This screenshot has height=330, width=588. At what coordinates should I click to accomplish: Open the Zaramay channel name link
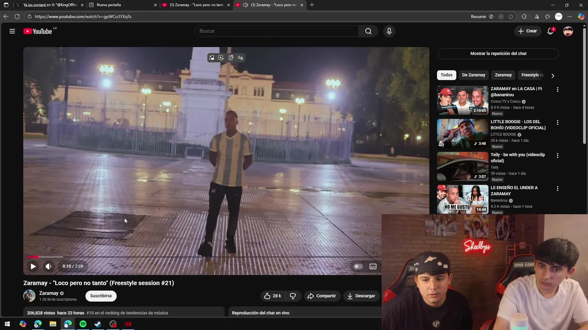pyautogui.click(x=49, y=293)
